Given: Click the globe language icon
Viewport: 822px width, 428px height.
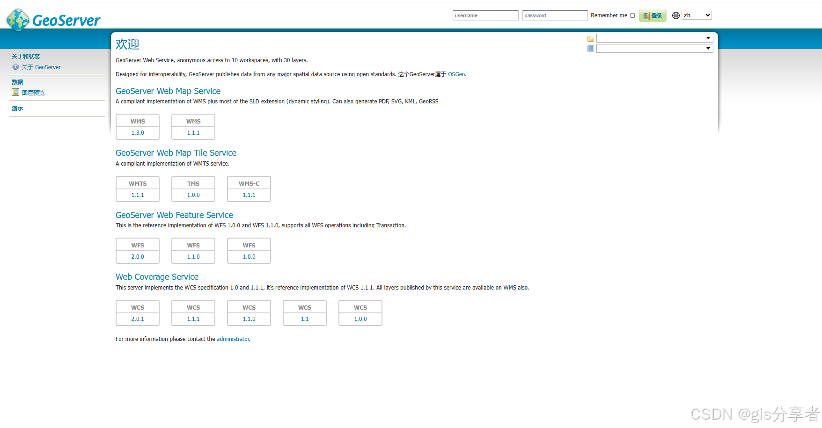Looking at the screenshot, I should tap(676, 15).
